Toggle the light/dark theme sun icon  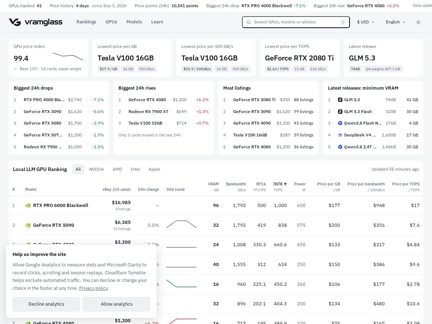click(418, 22)
